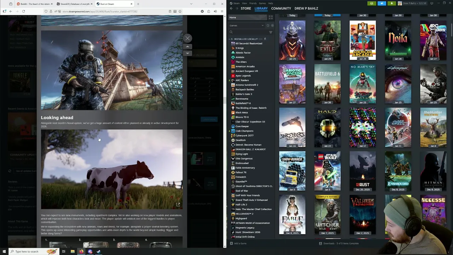Open a new browser tab

click(138, 4)
